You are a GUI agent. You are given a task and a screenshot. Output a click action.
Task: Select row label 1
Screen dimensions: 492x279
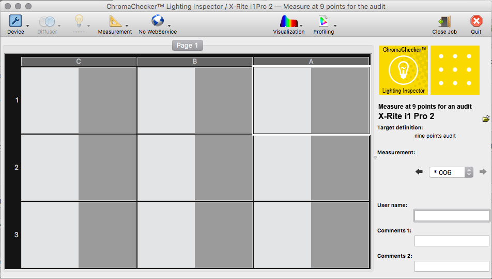click(x=17, y=100)
